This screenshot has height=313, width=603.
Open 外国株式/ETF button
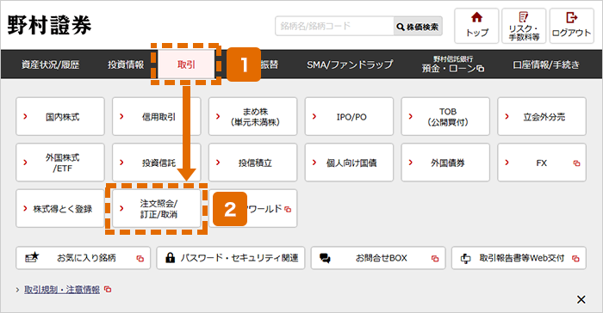[x=60, y=163]
